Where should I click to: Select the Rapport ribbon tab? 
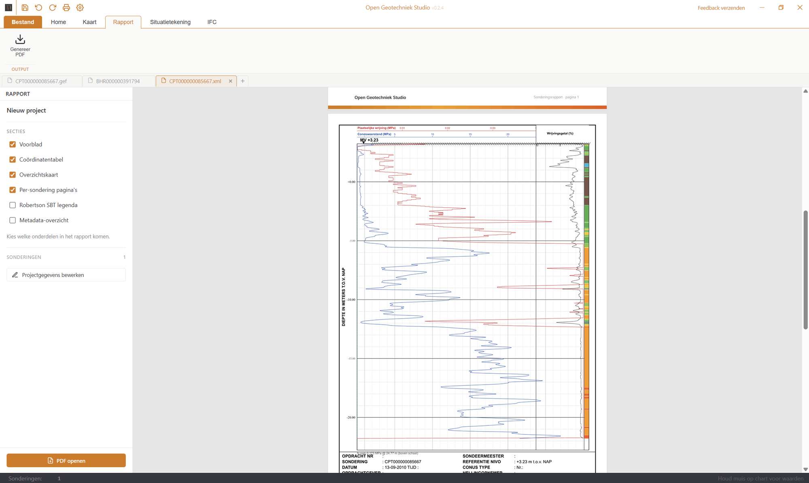pos(123,22)
